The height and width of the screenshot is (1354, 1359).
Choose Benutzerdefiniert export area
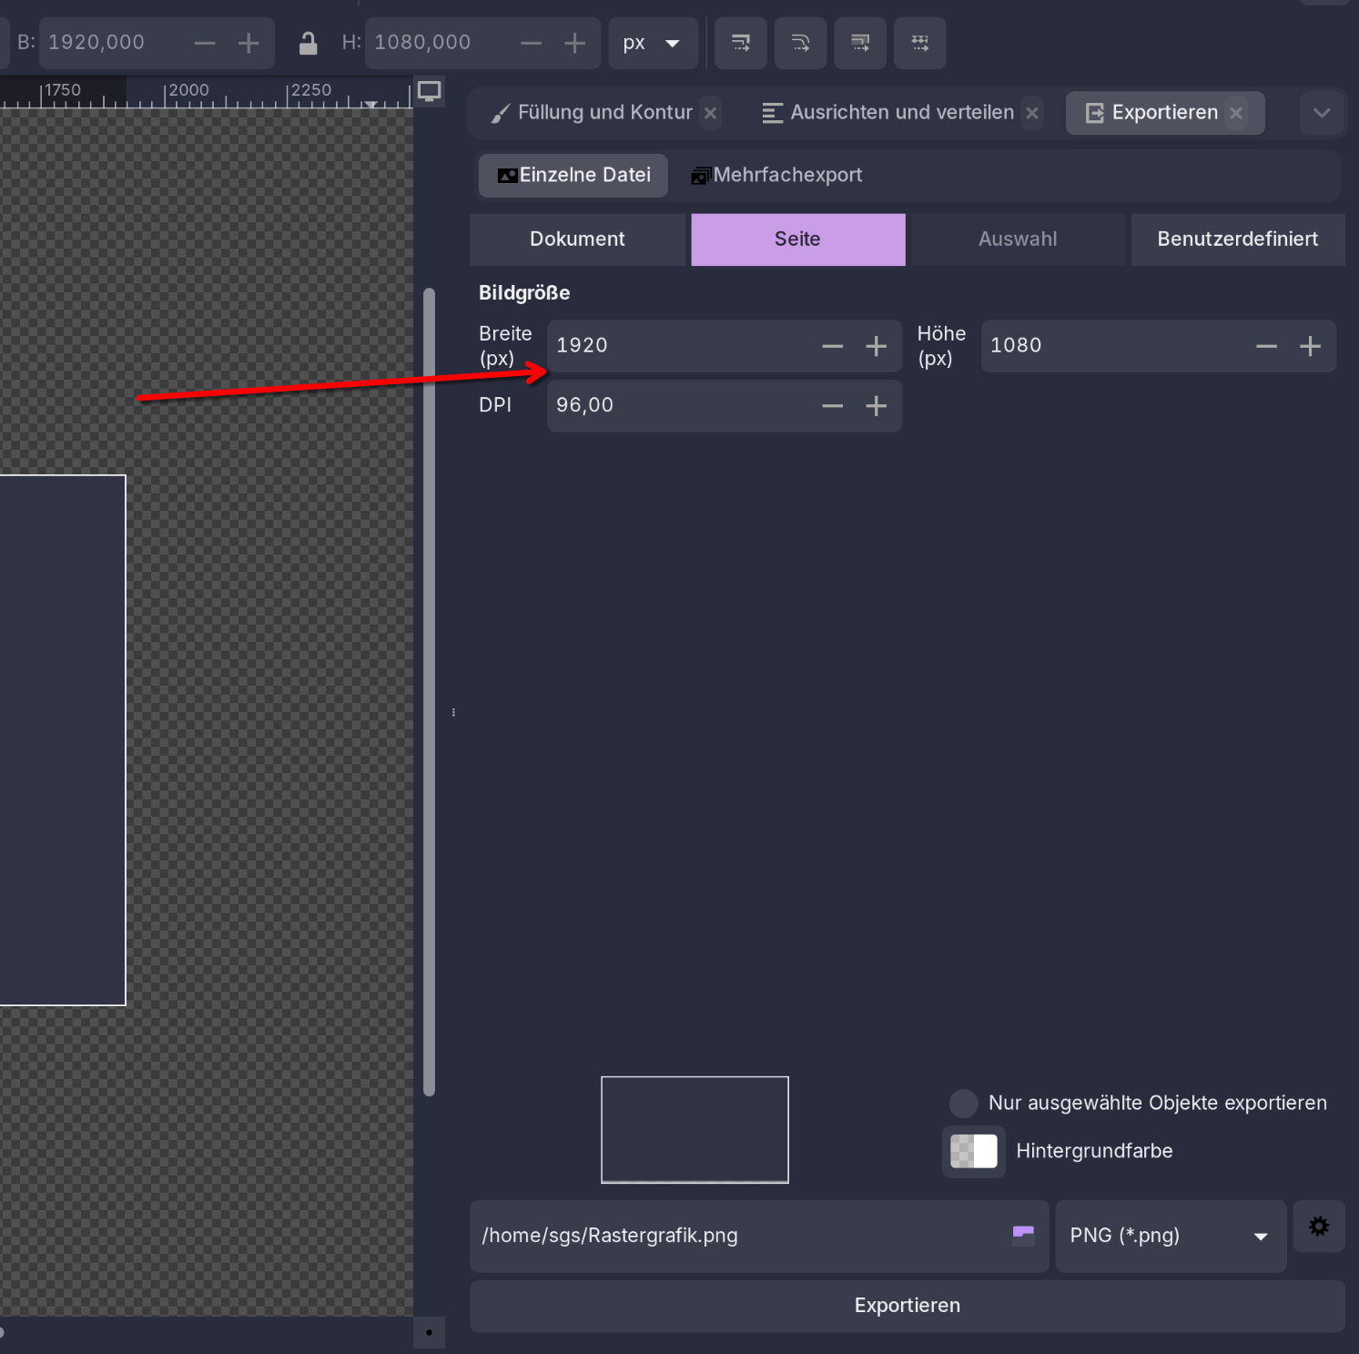point(1238,239)
